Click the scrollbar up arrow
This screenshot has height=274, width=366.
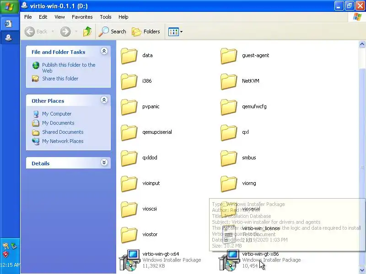tap(362, 44)
